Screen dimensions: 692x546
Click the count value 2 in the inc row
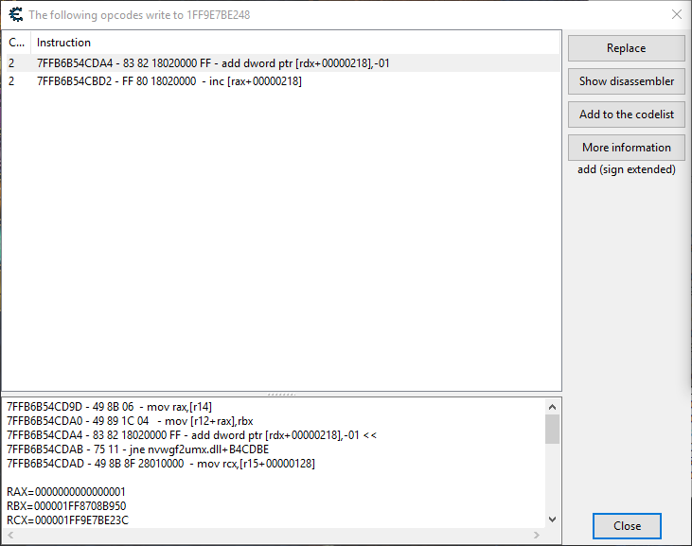[x=11, y=81]
